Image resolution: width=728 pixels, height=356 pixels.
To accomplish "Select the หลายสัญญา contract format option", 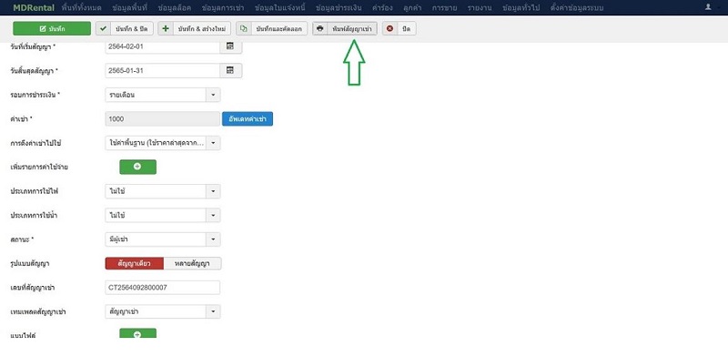I will [192, 263].
